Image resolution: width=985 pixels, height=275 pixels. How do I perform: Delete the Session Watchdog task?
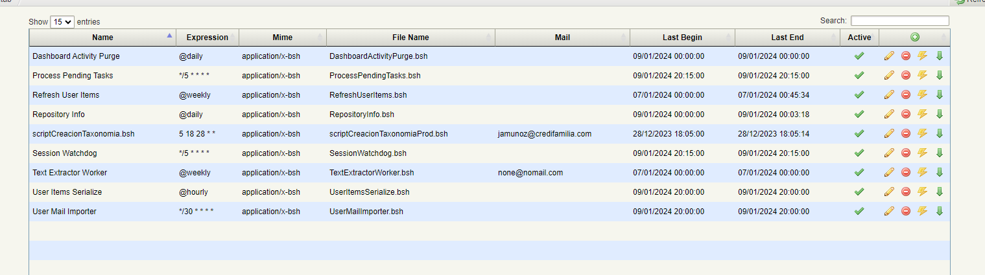click(906, 153)
